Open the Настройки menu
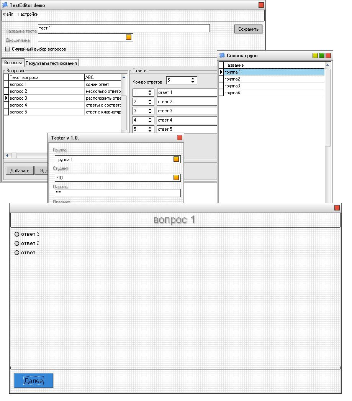The image size is (352, 401). [28, 14]
